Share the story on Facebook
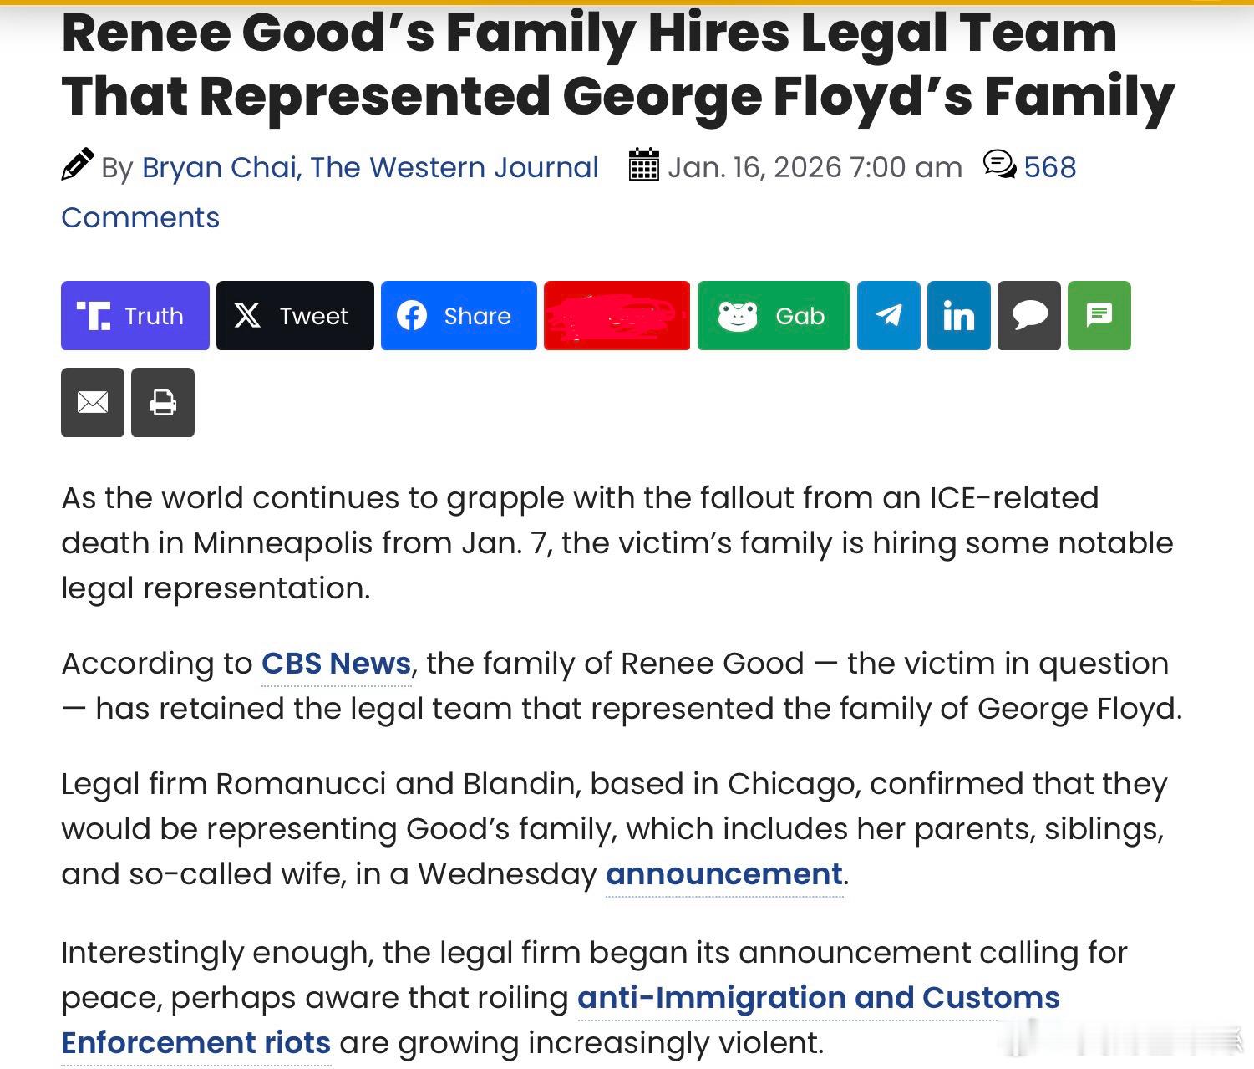Image resolution: width=1254 pixels, height=1069 pixels. (x=458, y=316)
